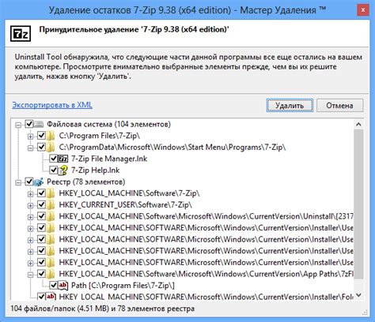Click the Файловая система (104 элементов) label
Screen dimensions: 375x322
[x=108, y=124]
